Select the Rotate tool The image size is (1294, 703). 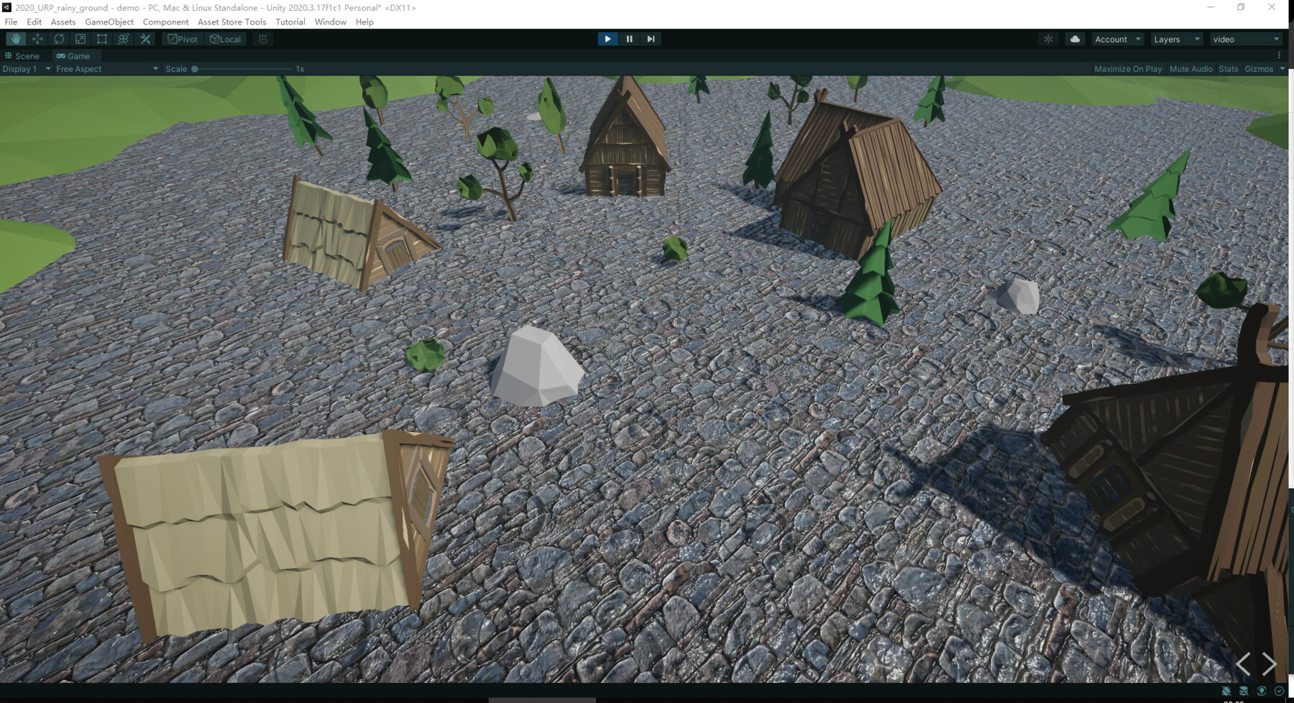point(58,39)
